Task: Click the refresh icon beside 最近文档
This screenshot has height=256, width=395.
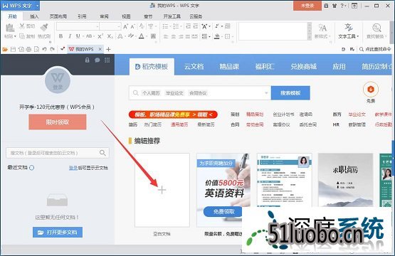Action: tap(32, 168)
